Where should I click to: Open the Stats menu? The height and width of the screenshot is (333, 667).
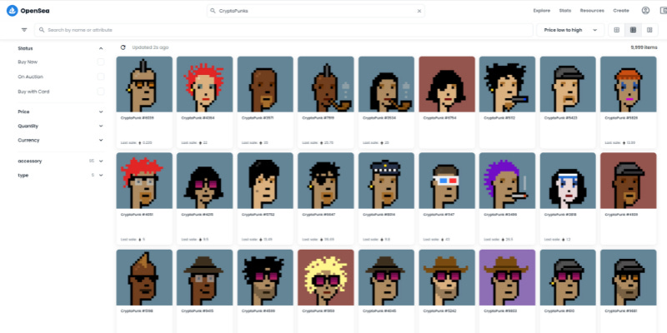click(x=565, y=11)
